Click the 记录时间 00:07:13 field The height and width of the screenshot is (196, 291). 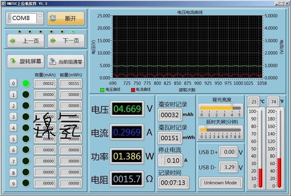coord(173,182)
